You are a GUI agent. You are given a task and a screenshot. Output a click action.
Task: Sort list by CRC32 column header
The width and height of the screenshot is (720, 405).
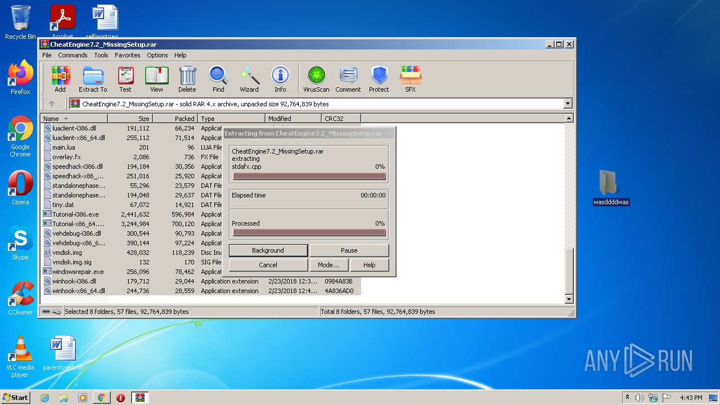click(x=341, y=119)
